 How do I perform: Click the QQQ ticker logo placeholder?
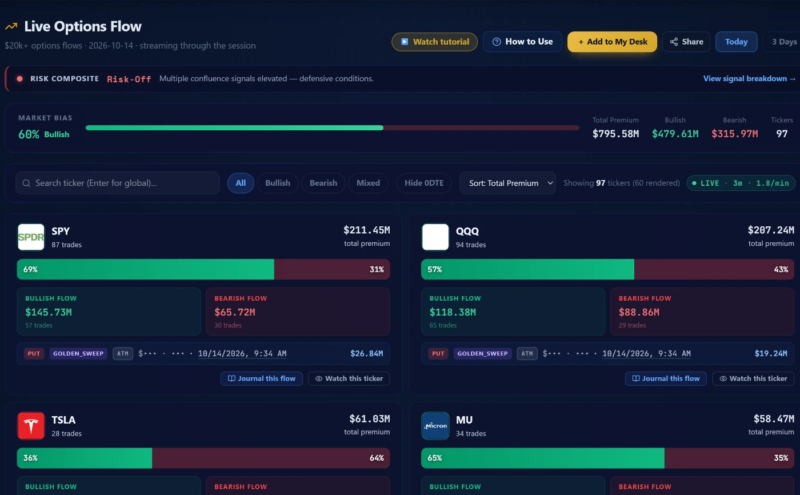coord(435,237)
